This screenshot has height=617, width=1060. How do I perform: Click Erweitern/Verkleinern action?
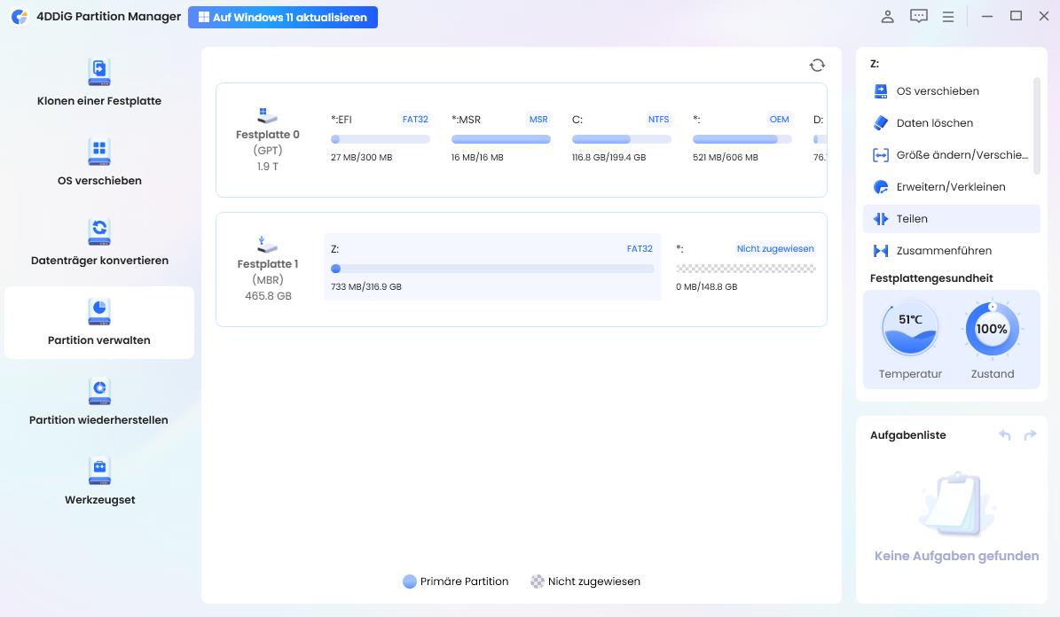pos(950,187)
